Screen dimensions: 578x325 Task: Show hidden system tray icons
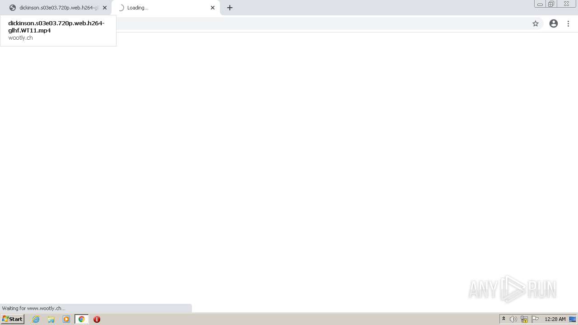point(504,319)
